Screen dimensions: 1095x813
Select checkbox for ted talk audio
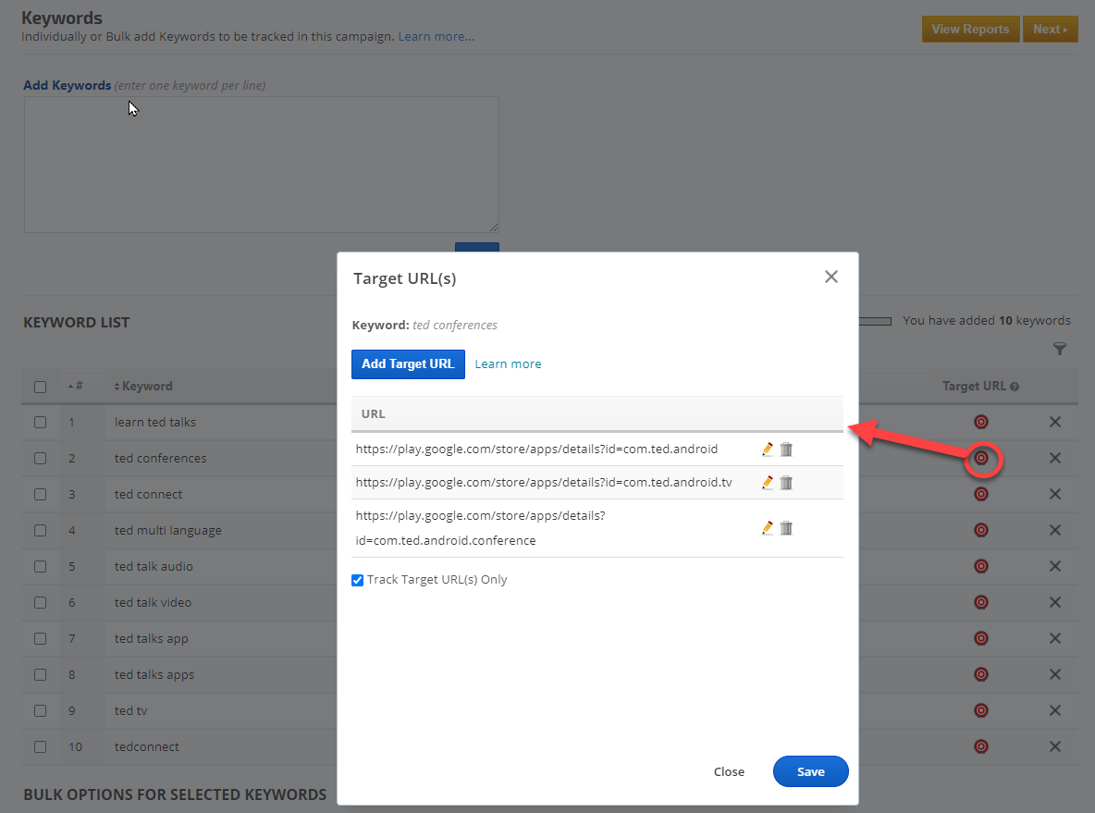40,566
